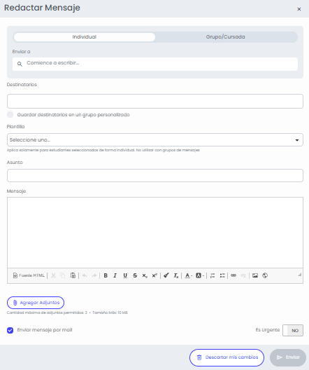Image resolution: width=309 pixels, height=370 pixels.
Task: Toggle bold formatting in message editor
Action: pos(106,275)
